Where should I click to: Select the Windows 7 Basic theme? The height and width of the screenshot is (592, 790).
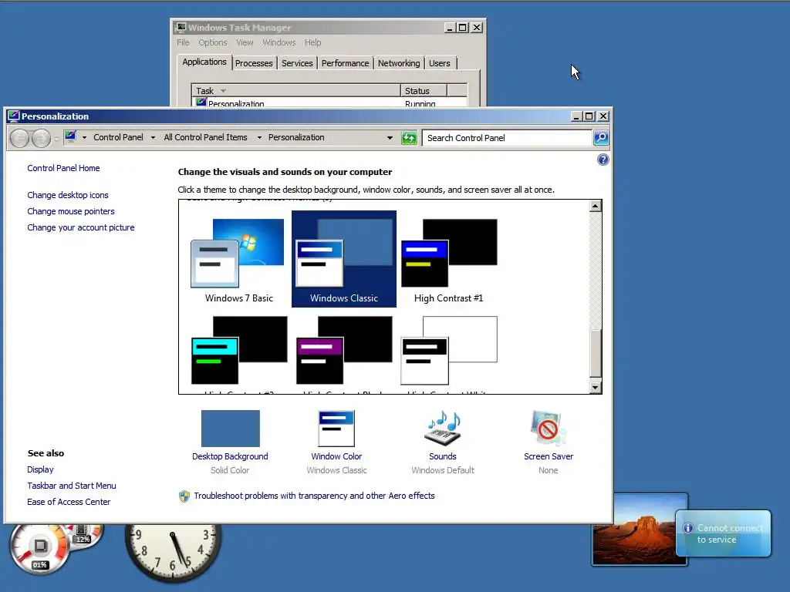pos(239,261)
